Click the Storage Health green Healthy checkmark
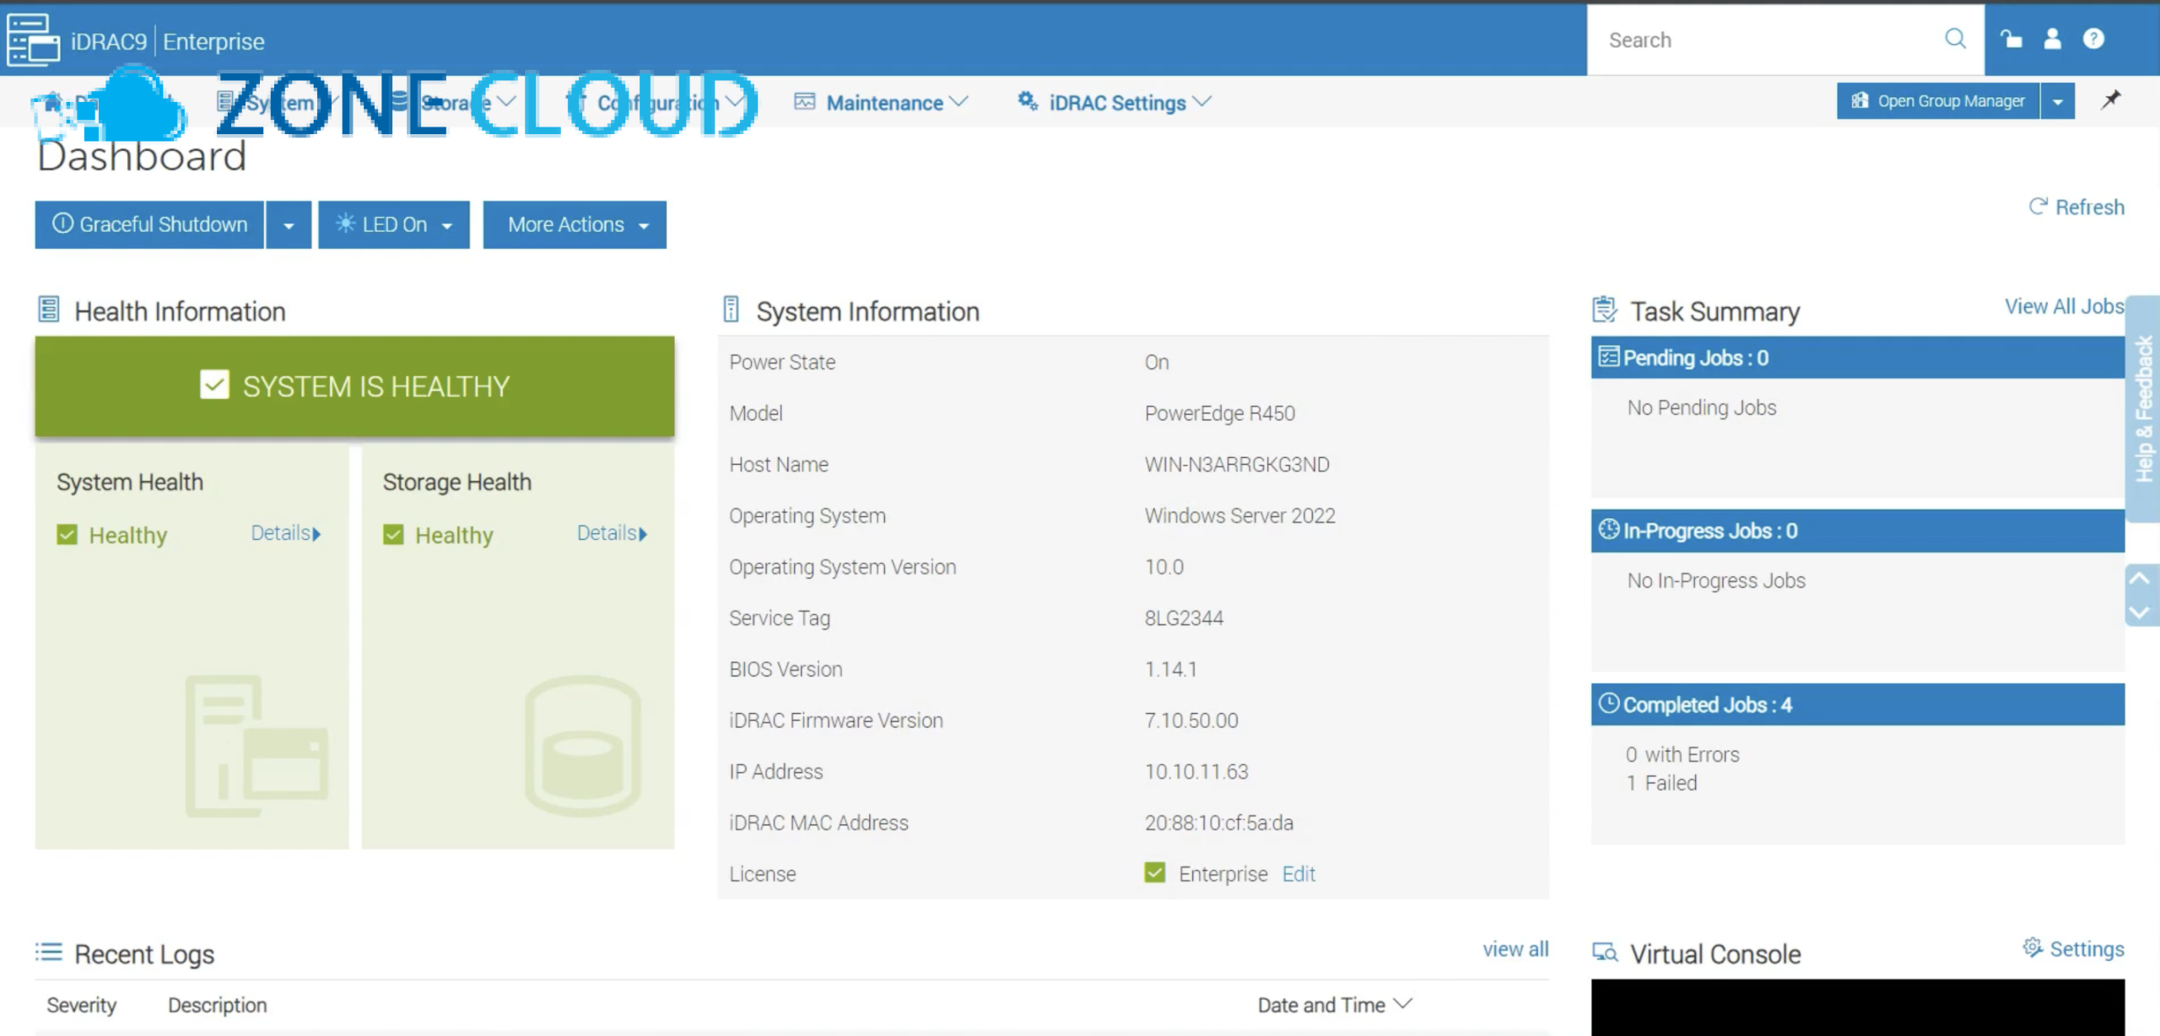This screenshot has height=1036, width=2160. tap(393, 534)
